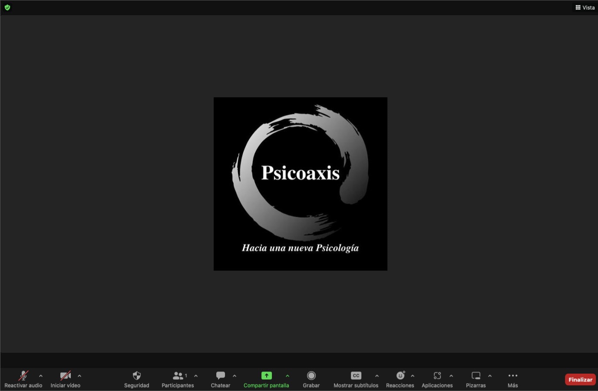Expand video options arrow beside Iniciar vídeo

(79, 376)
